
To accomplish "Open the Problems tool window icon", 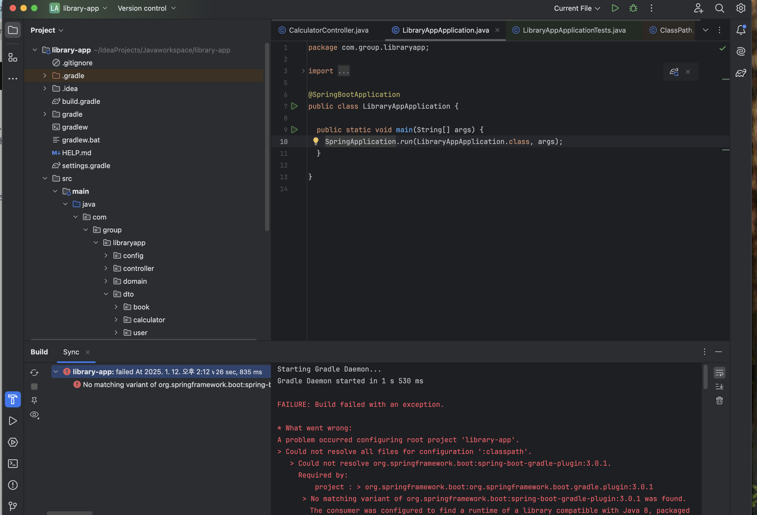I will click(13, 485).
